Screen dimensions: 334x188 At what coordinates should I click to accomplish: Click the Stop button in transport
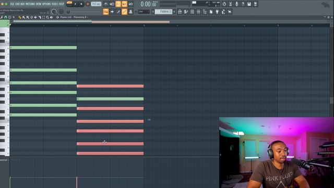pyautogui.click(x=81, y=4)
